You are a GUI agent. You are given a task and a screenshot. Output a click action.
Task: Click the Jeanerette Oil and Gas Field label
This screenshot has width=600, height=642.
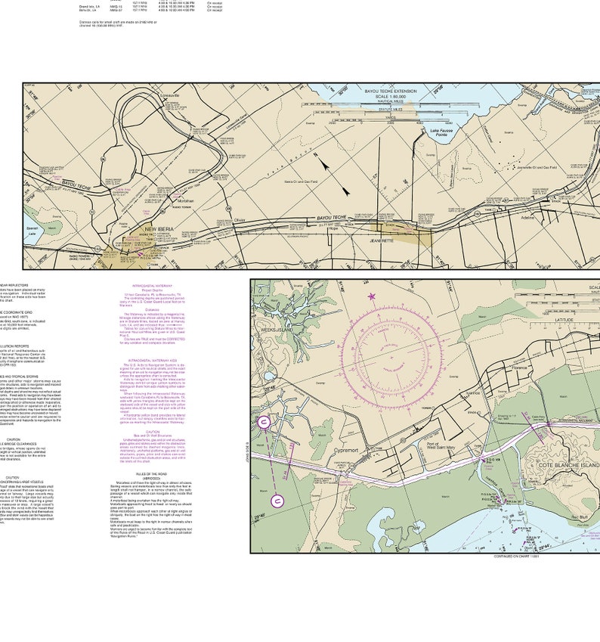pyautogui.click(x=537, y=167)
